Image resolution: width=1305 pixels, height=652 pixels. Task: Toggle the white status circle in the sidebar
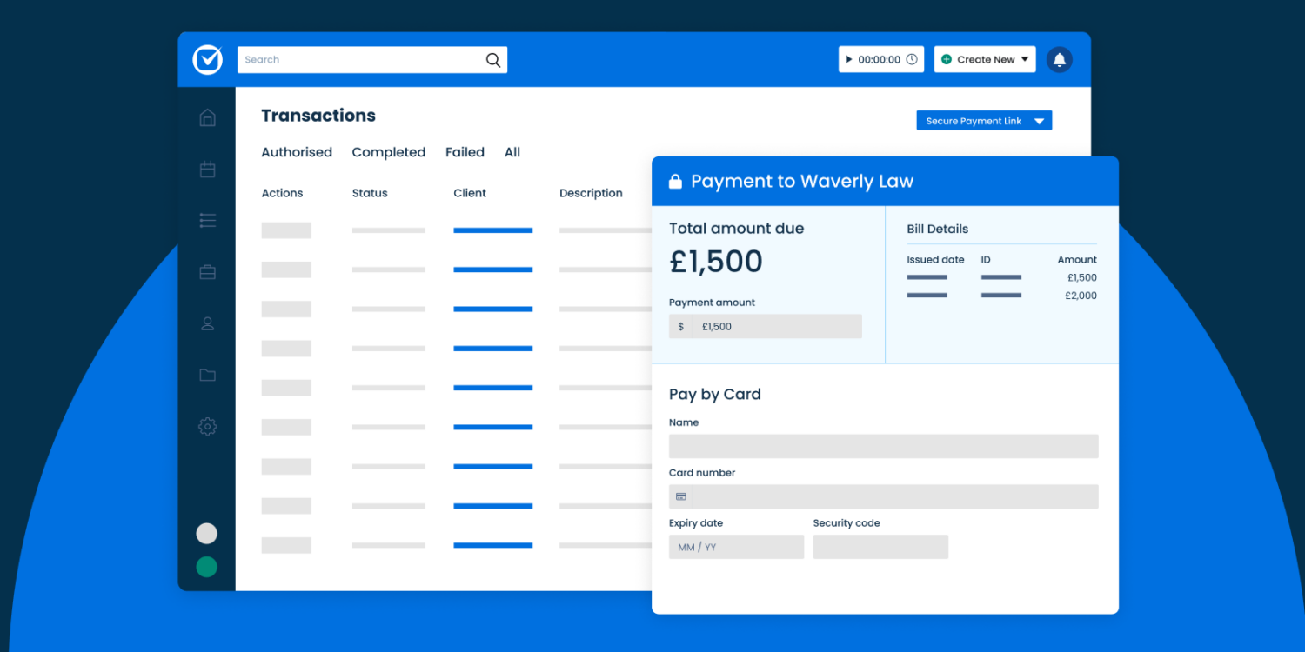[206, 533]
